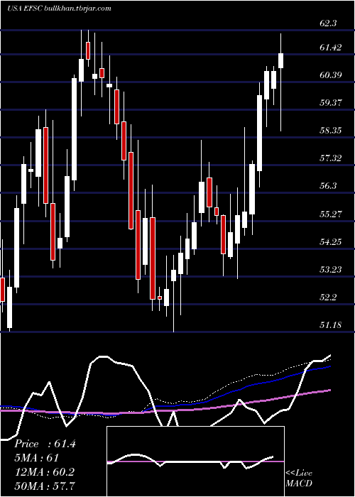The width and height of the screenshot is (355, 497).
Task: Select the 58.35 price axis label
Action: [331, 130]
